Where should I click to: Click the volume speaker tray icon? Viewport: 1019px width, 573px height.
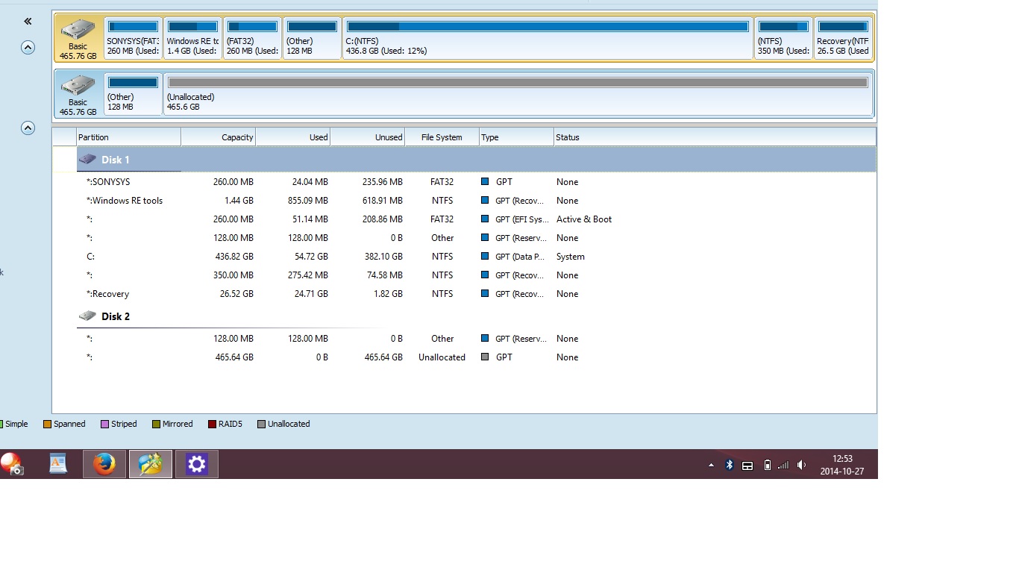(801, 465)
